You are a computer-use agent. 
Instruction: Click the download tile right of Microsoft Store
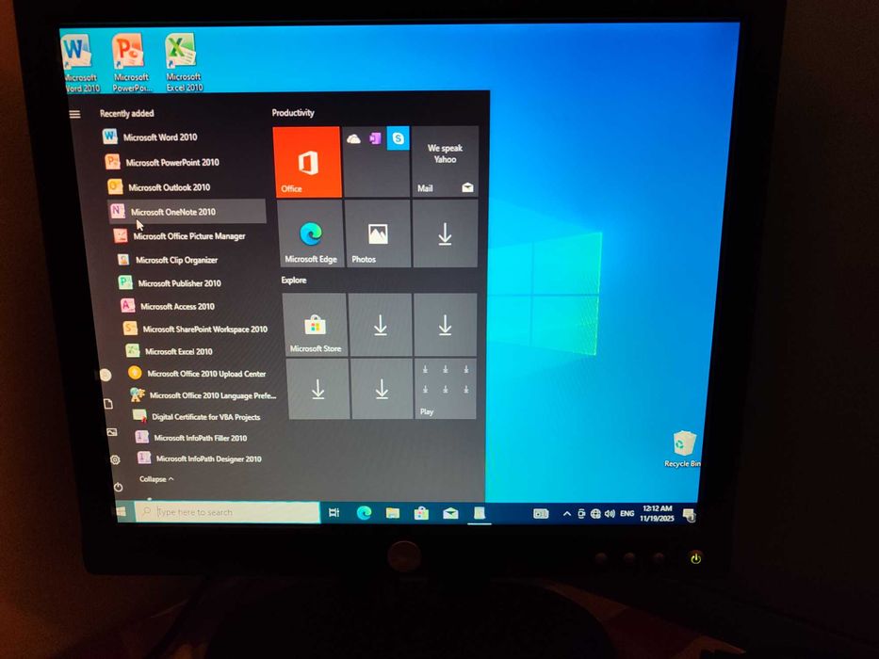coord(380,325)
